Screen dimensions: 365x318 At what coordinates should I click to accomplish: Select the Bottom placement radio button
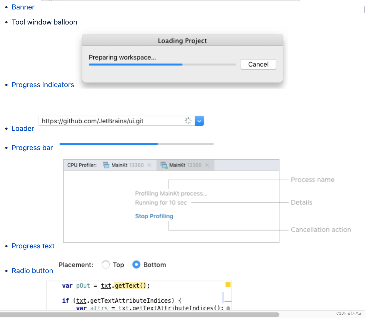[x=136, y=265]
